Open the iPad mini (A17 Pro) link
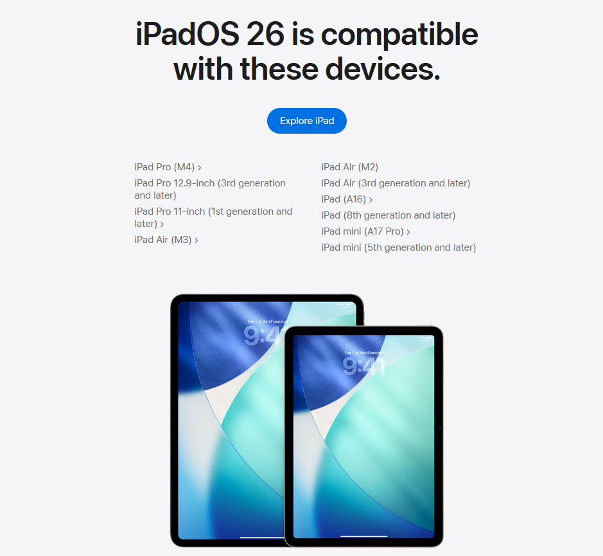The height and width of the screenshot is (556, 603). click(x=366, y=231)
